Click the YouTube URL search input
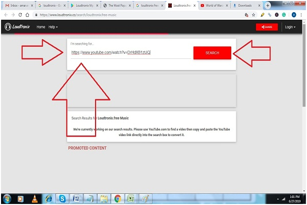Viewport: 307px width, 205px height. [x=131, y=52]
